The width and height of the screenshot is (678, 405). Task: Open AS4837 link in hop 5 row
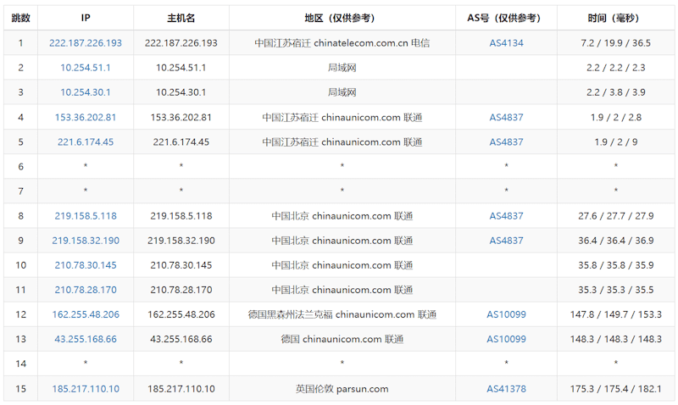(x=506, y=141)
